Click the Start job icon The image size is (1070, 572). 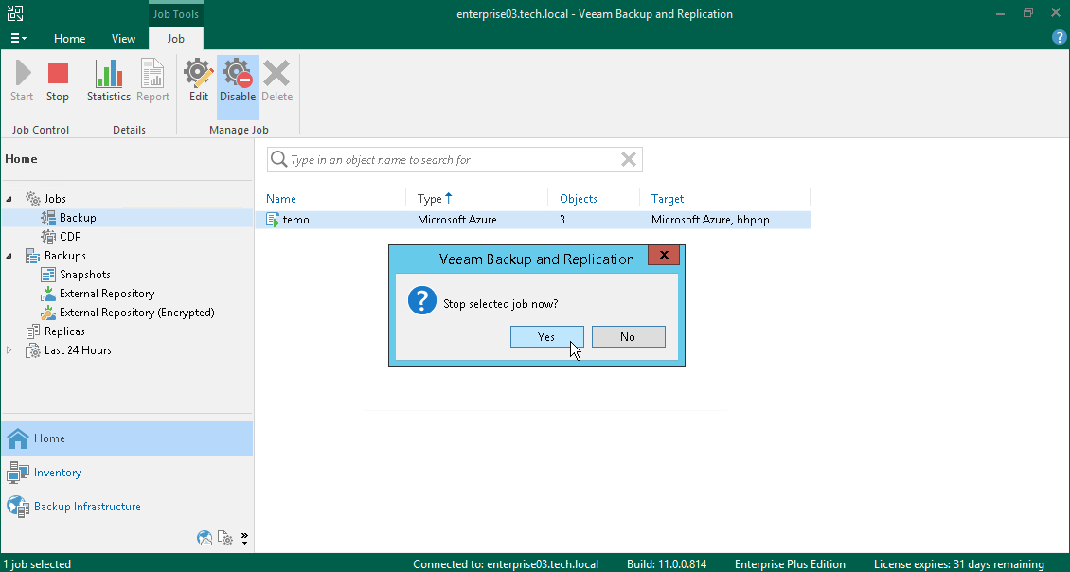coord(22,72)
